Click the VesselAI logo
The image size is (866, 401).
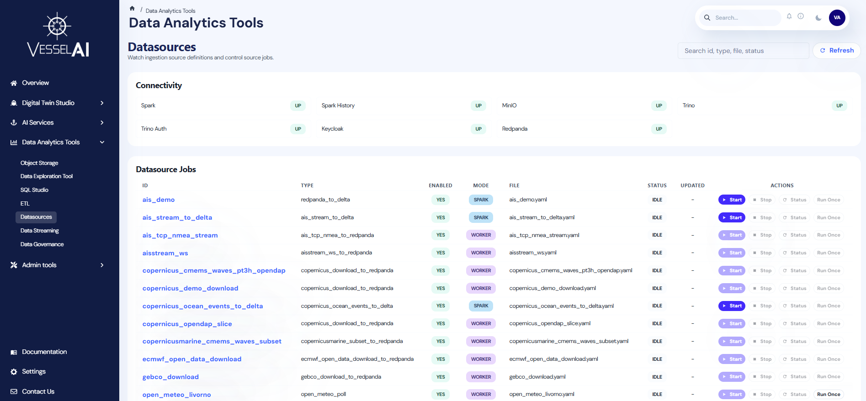(58, 36)
